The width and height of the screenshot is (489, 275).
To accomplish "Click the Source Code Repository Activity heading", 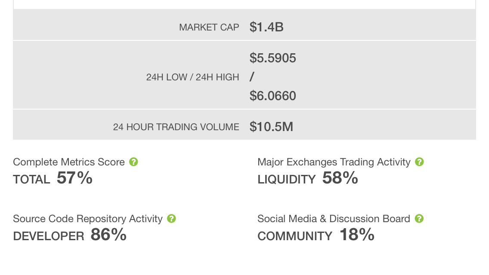I will [88, 219].
